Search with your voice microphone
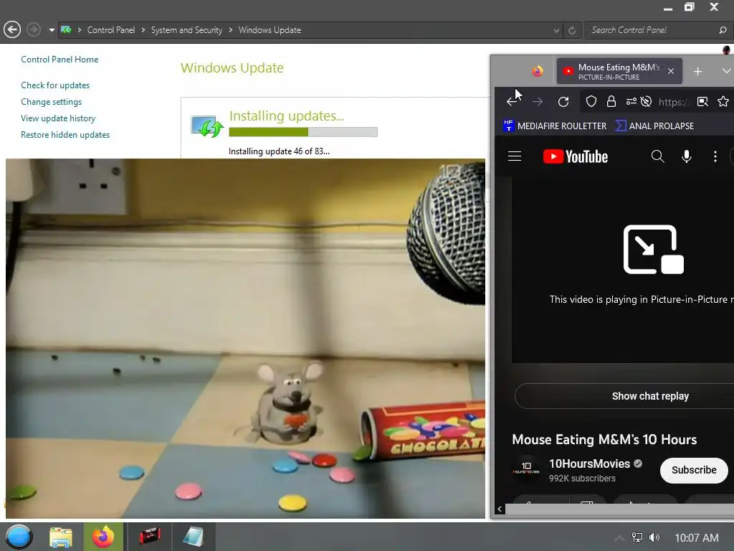This screenshot has width=734, height=551. click(x=686, y=156)
